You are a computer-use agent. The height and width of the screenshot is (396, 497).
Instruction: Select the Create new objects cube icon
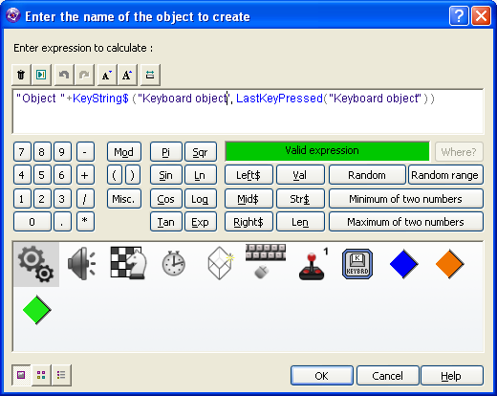(221, 263)
